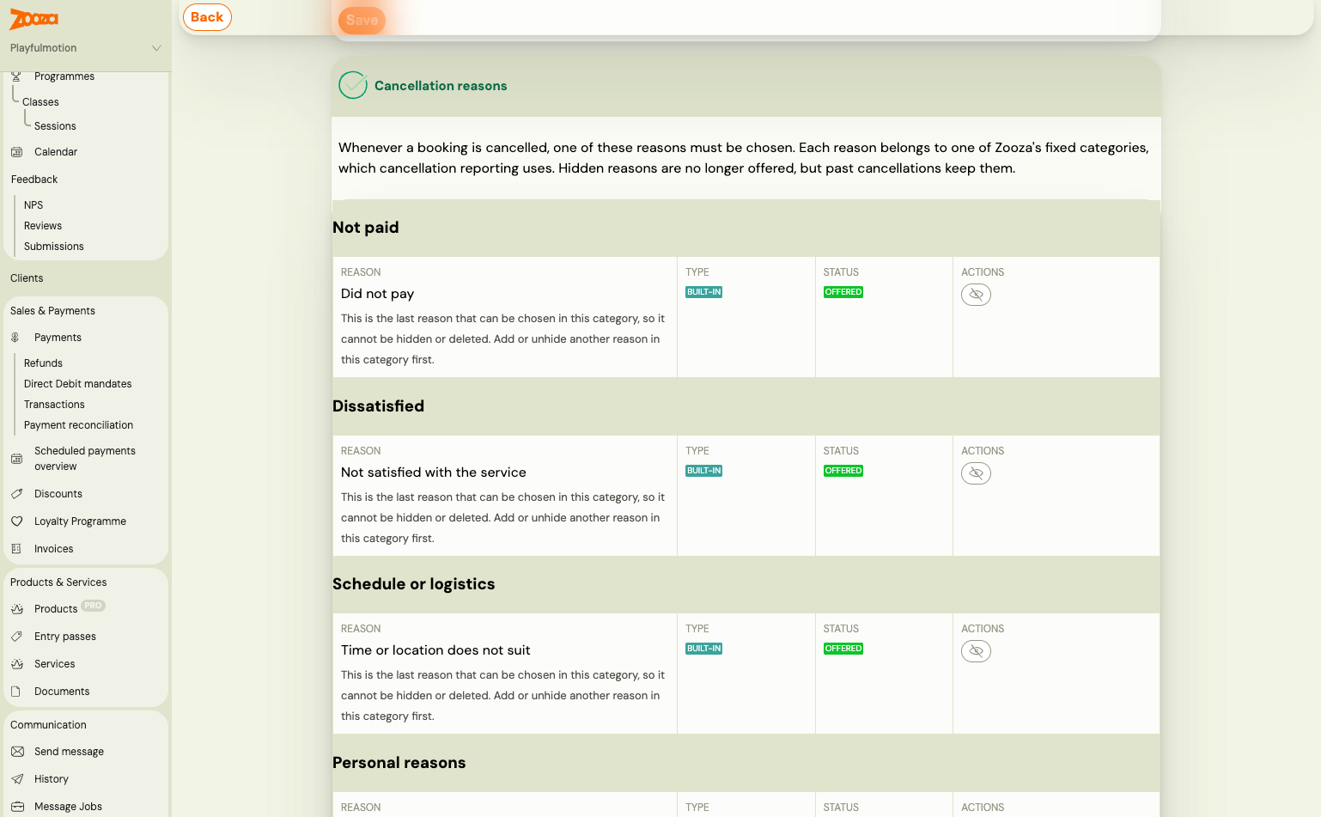Expand the Playfulmotion account dropdown
Screen dimensions: 1321x817
pyautogui.click(x=85, y=48)
